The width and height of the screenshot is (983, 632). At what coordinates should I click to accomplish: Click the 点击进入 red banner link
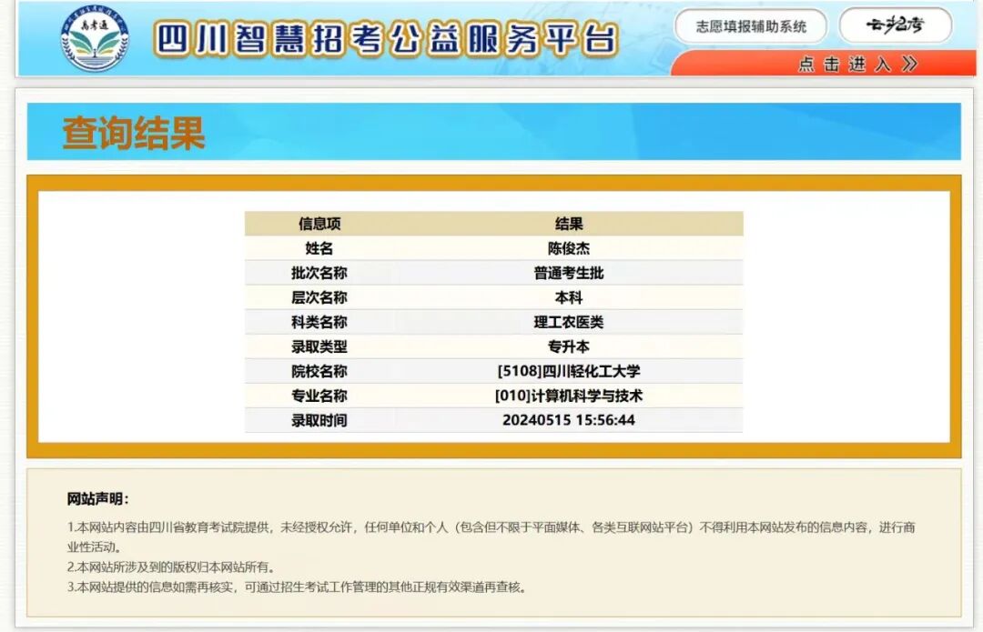(823, 64)
